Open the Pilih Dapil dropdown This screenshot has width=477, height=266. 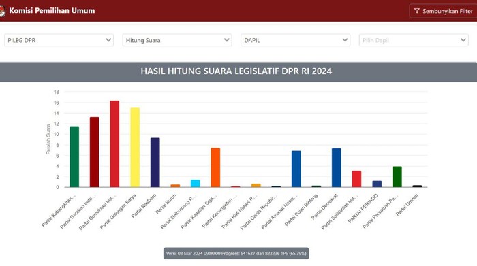point(414,40)
